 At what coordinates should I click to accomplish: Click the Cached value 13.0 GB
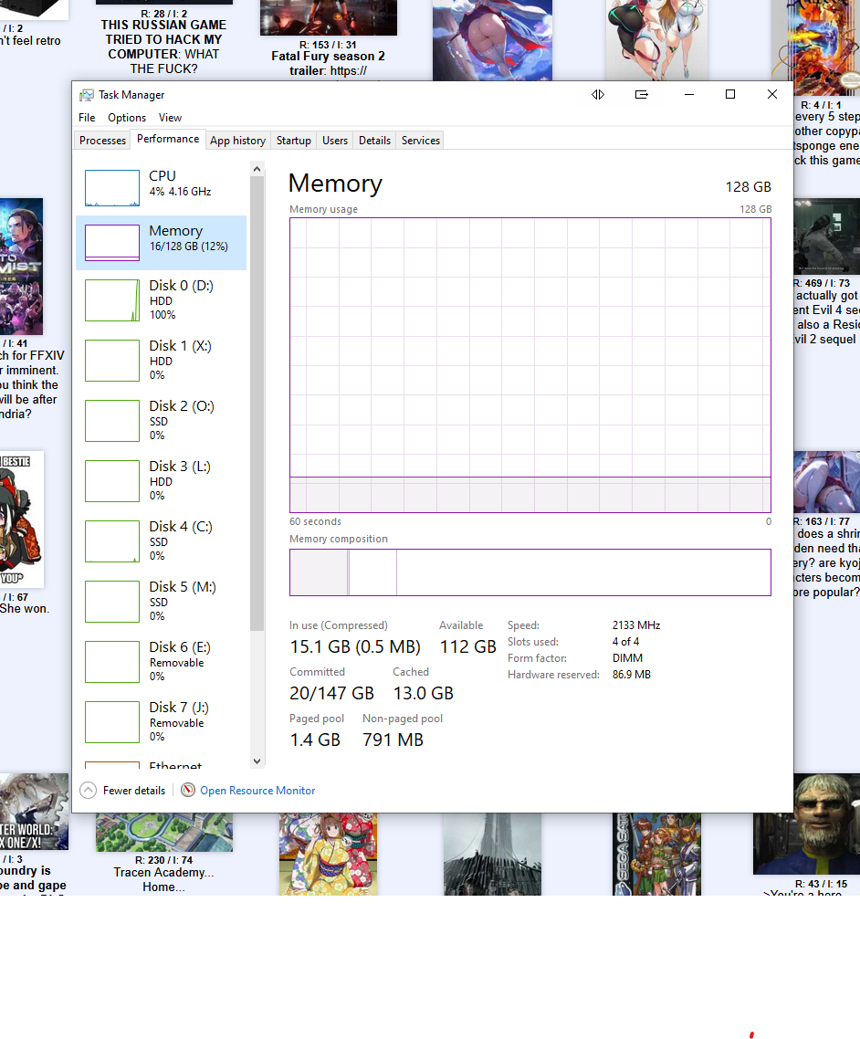424,693
